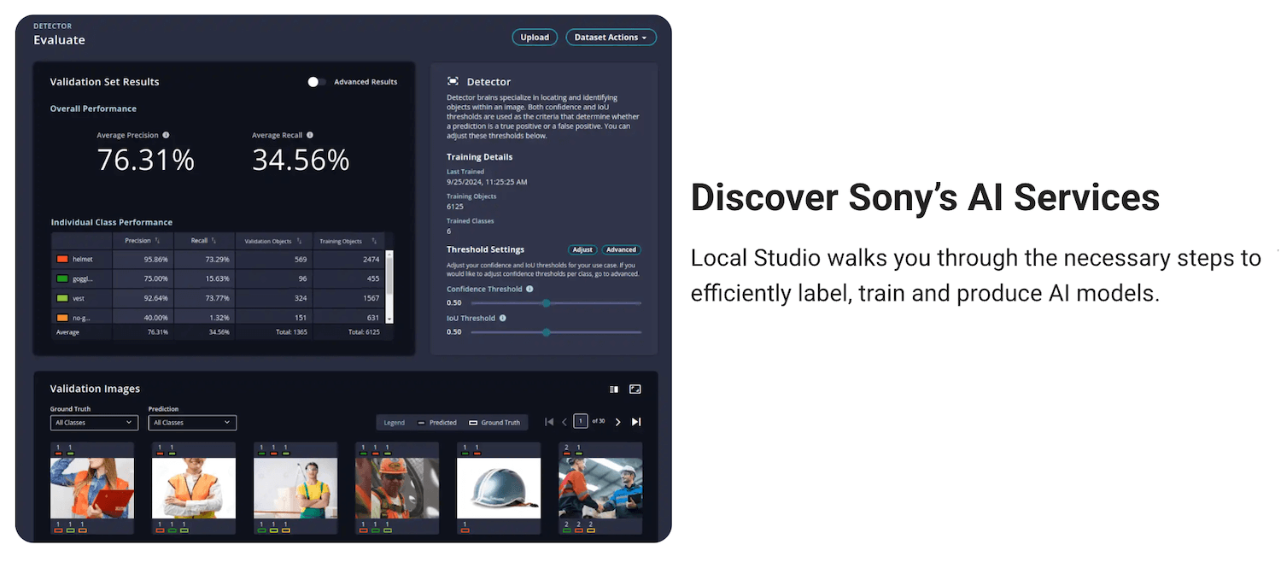
Task: Click helmet precision value 95.86%
Action: tap(158, 259)
